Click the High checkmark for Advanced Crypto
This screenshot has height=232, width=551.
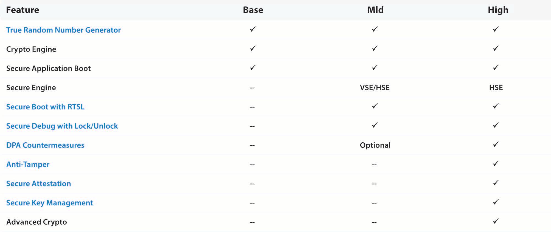tap(496, 221)
